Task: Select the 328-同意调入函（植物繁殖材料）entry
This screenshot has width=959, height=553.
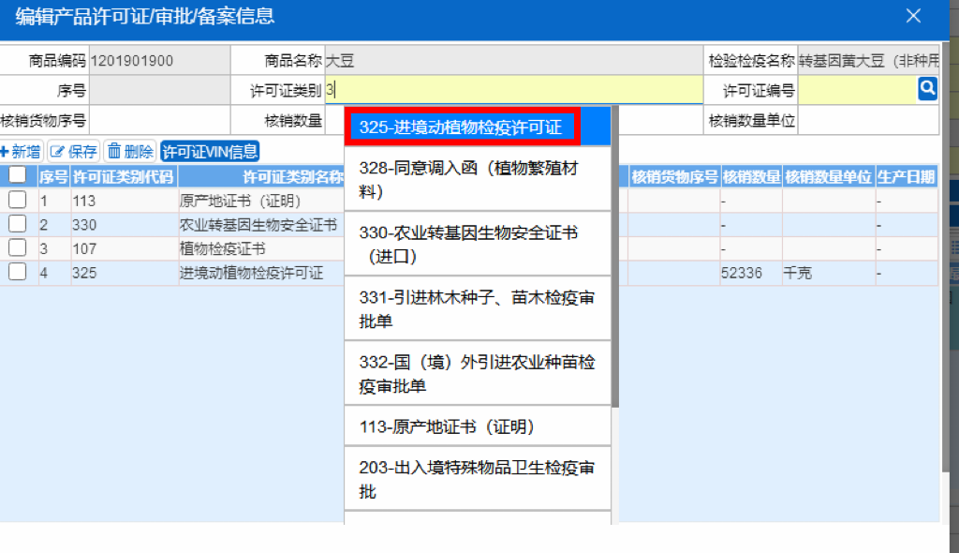Action: point(468,176)
